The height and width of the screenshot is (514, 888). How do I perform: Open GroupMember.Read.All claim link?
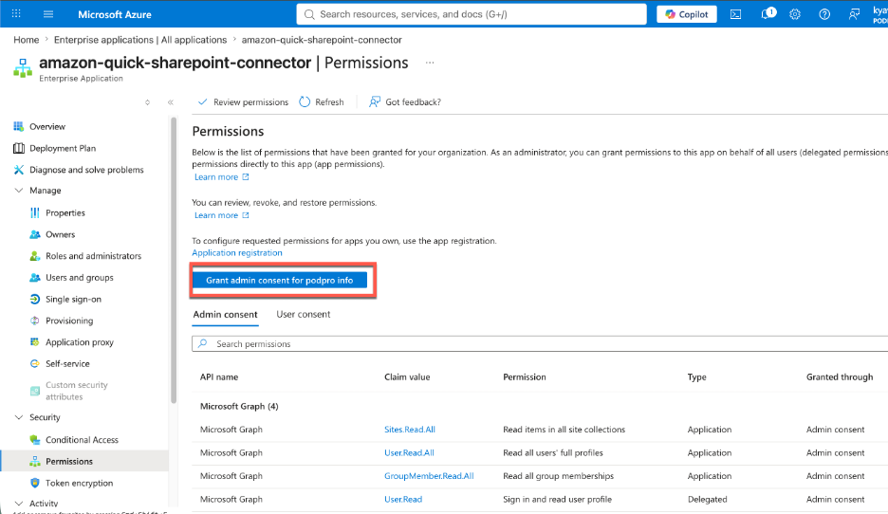click(x=429, y=476)
